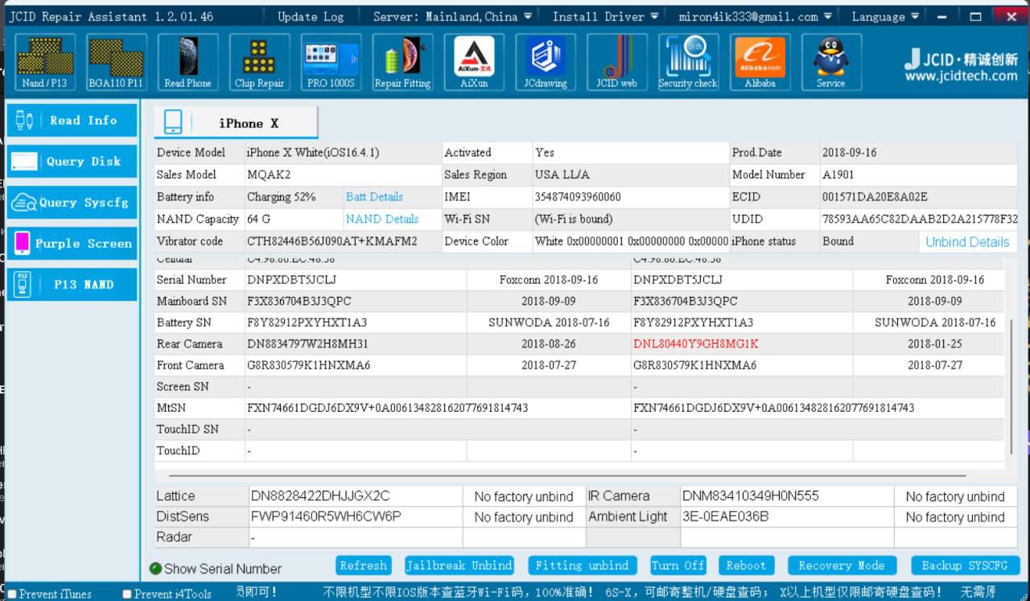
Task: Open the Unbind Details link
Action: click(x=967, y=242)
